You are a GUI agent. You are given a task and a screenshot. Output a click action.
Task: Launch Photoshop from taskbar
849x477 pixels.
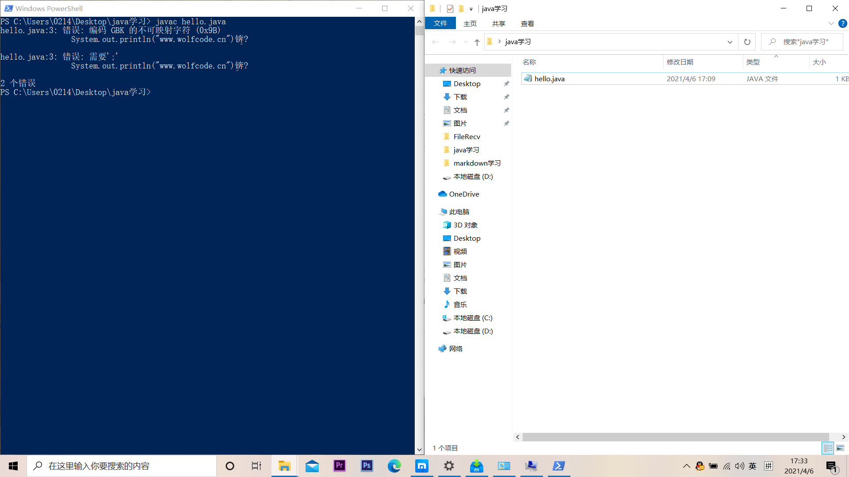click(367, 466)
